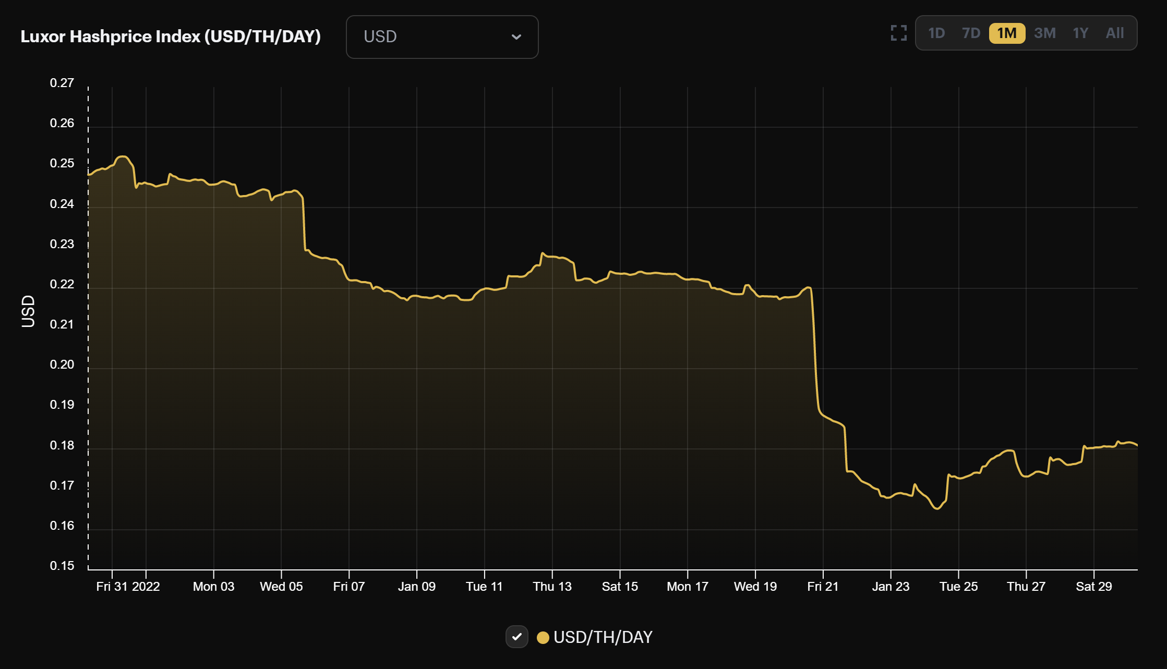Click the Tue 11 date label
Screen dimensions: 1167x669
point(484,587)
